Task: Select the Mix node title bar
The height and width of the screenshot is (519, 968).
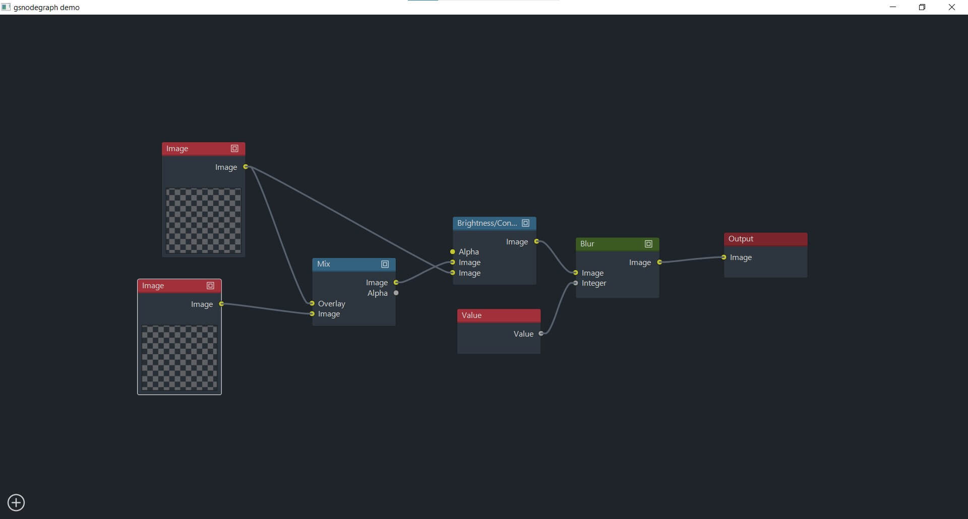Action: (x=354, y=264)
